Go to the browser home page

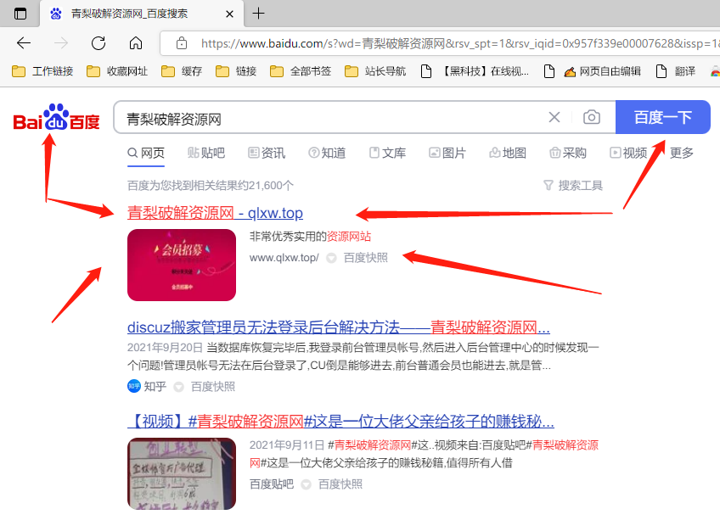136,43
